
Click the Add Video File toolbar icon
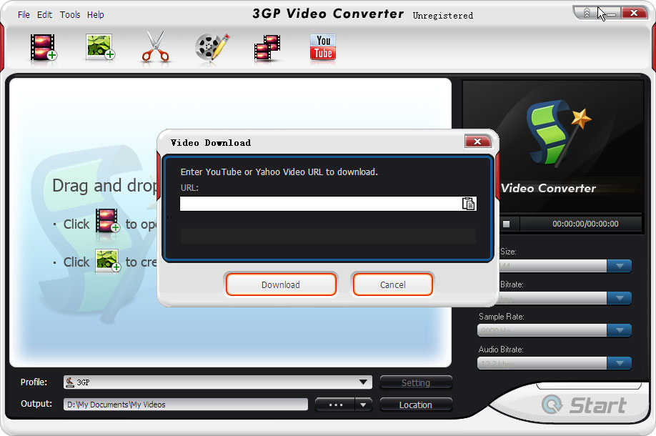[x=41, y=46]
